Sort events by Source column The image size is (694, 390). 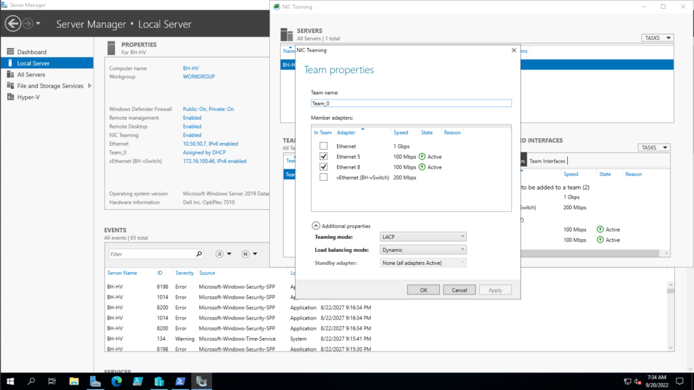point(207,273)
